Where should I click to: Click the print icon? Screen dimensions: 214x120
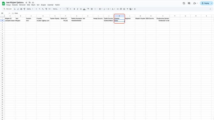[21, 9]
